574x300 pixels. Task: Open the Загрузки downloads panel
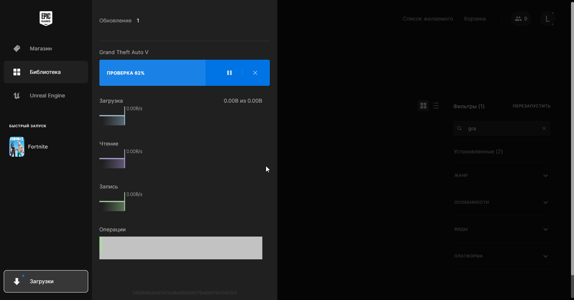(46, 281)
